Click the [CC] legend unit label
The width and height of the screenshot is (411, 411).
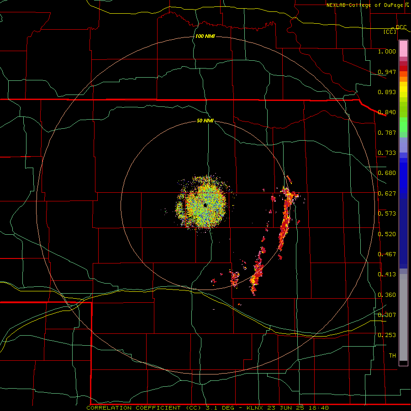[x=390, y=32]
